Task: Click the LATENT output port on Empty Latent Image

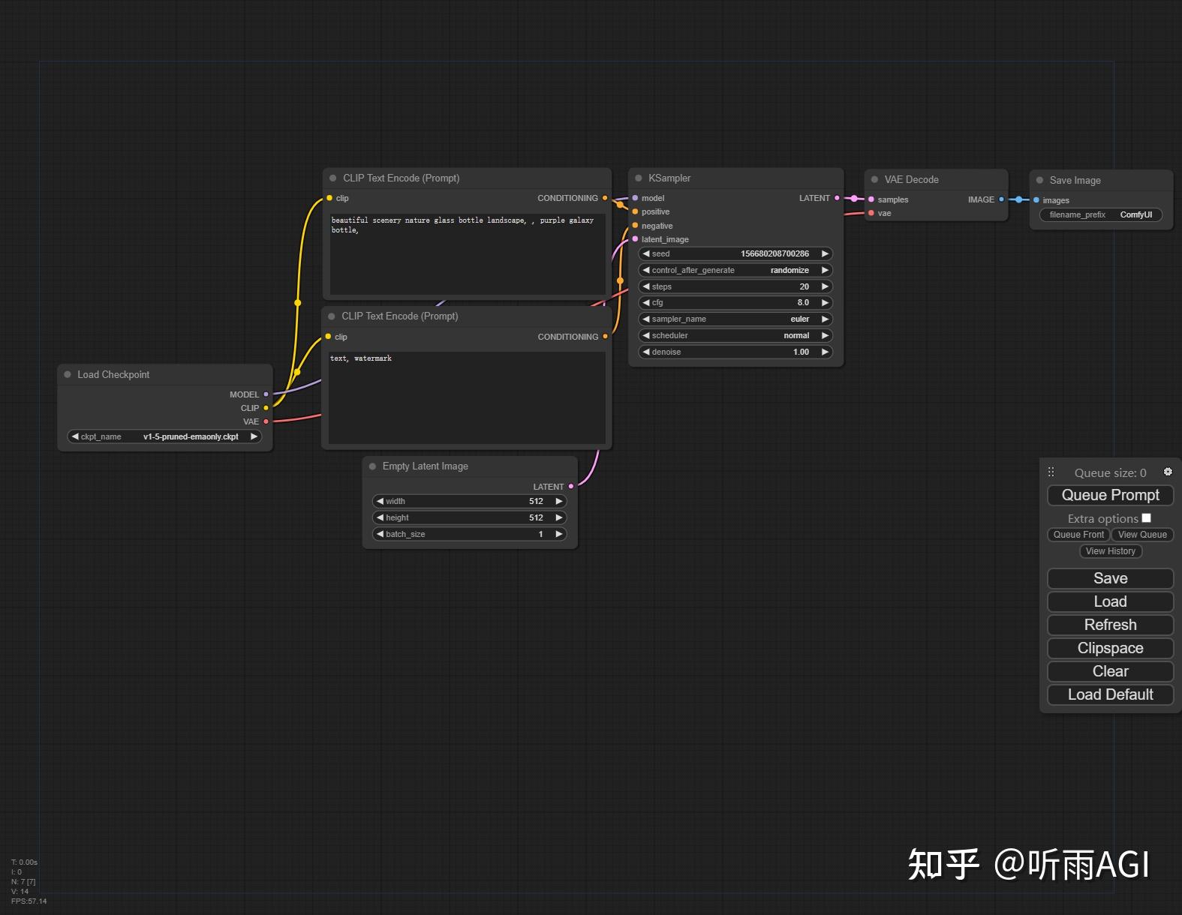Action: click(x=571, y=487)
